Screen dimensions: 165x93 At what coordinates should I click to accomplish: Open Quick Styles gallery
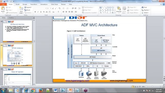tap(124, 10)
